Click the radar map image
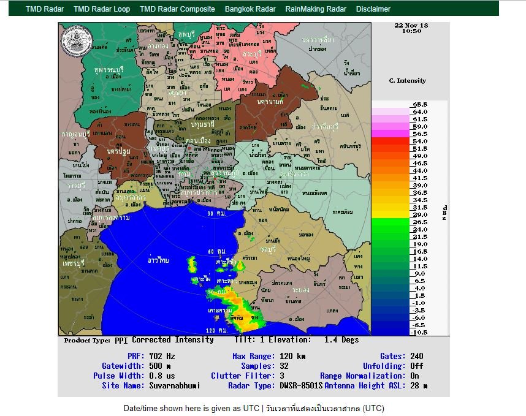Image resolution: width=526 pixels, height=416 pixels. [x=215, y=179]
